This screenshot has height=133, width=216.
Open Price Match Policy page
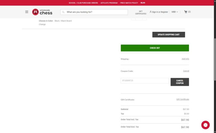click(x=129, y=3)
